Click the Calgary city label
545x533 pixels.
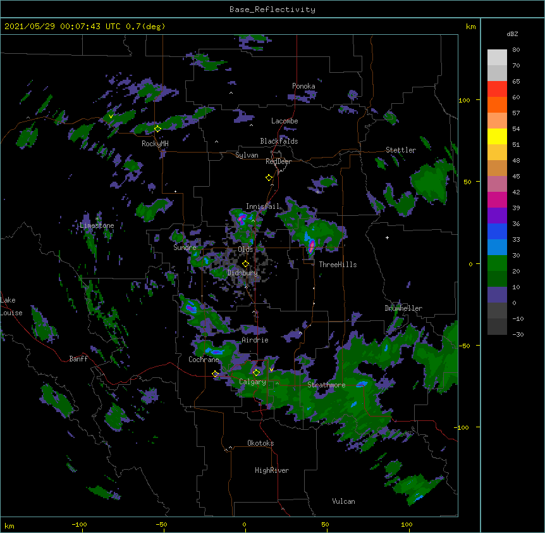(x=252, y=382)
